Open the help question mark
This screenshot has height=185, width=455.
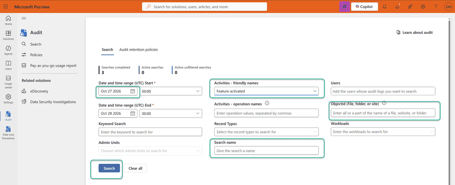pos(435,7)
